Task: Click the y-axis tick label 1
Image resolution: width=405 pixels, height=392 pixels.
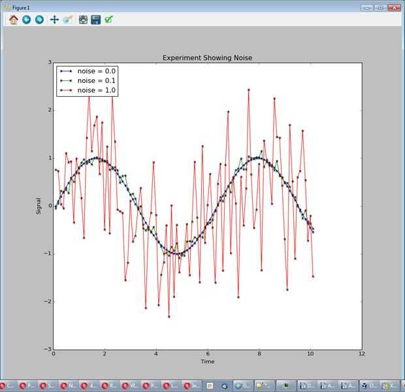Action: (50, 158)
